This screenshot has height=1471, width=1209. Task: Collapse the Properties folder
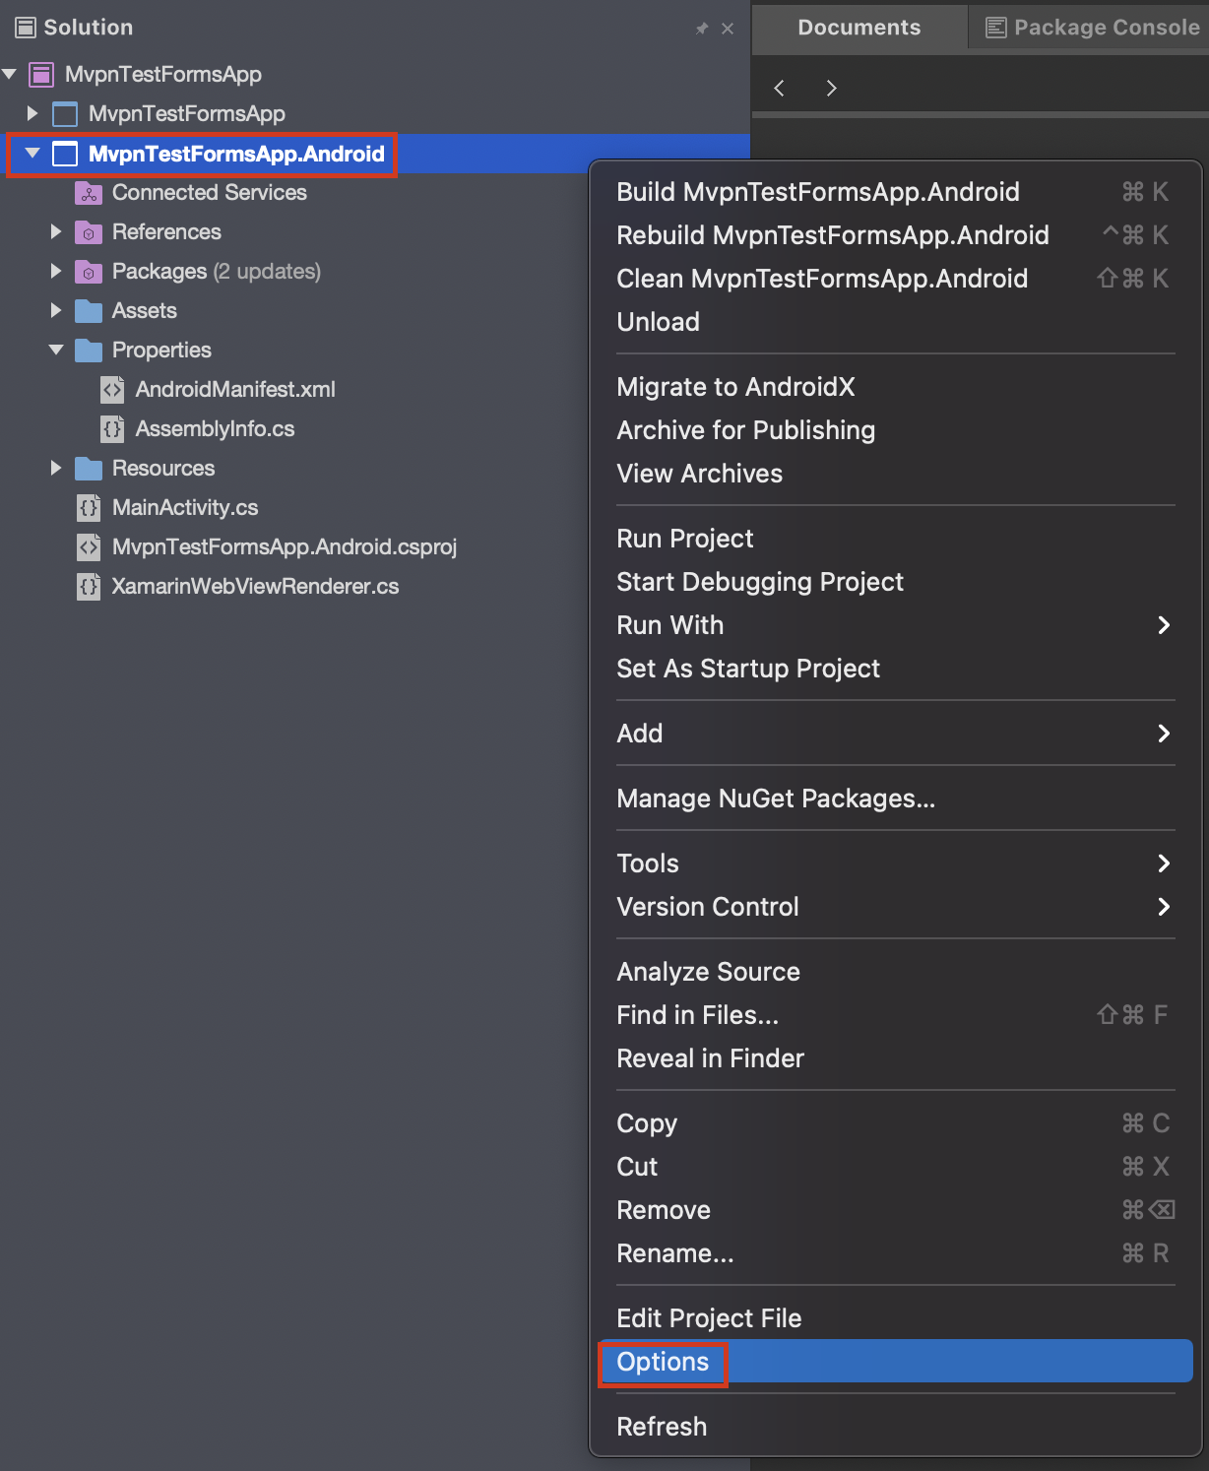56,351
